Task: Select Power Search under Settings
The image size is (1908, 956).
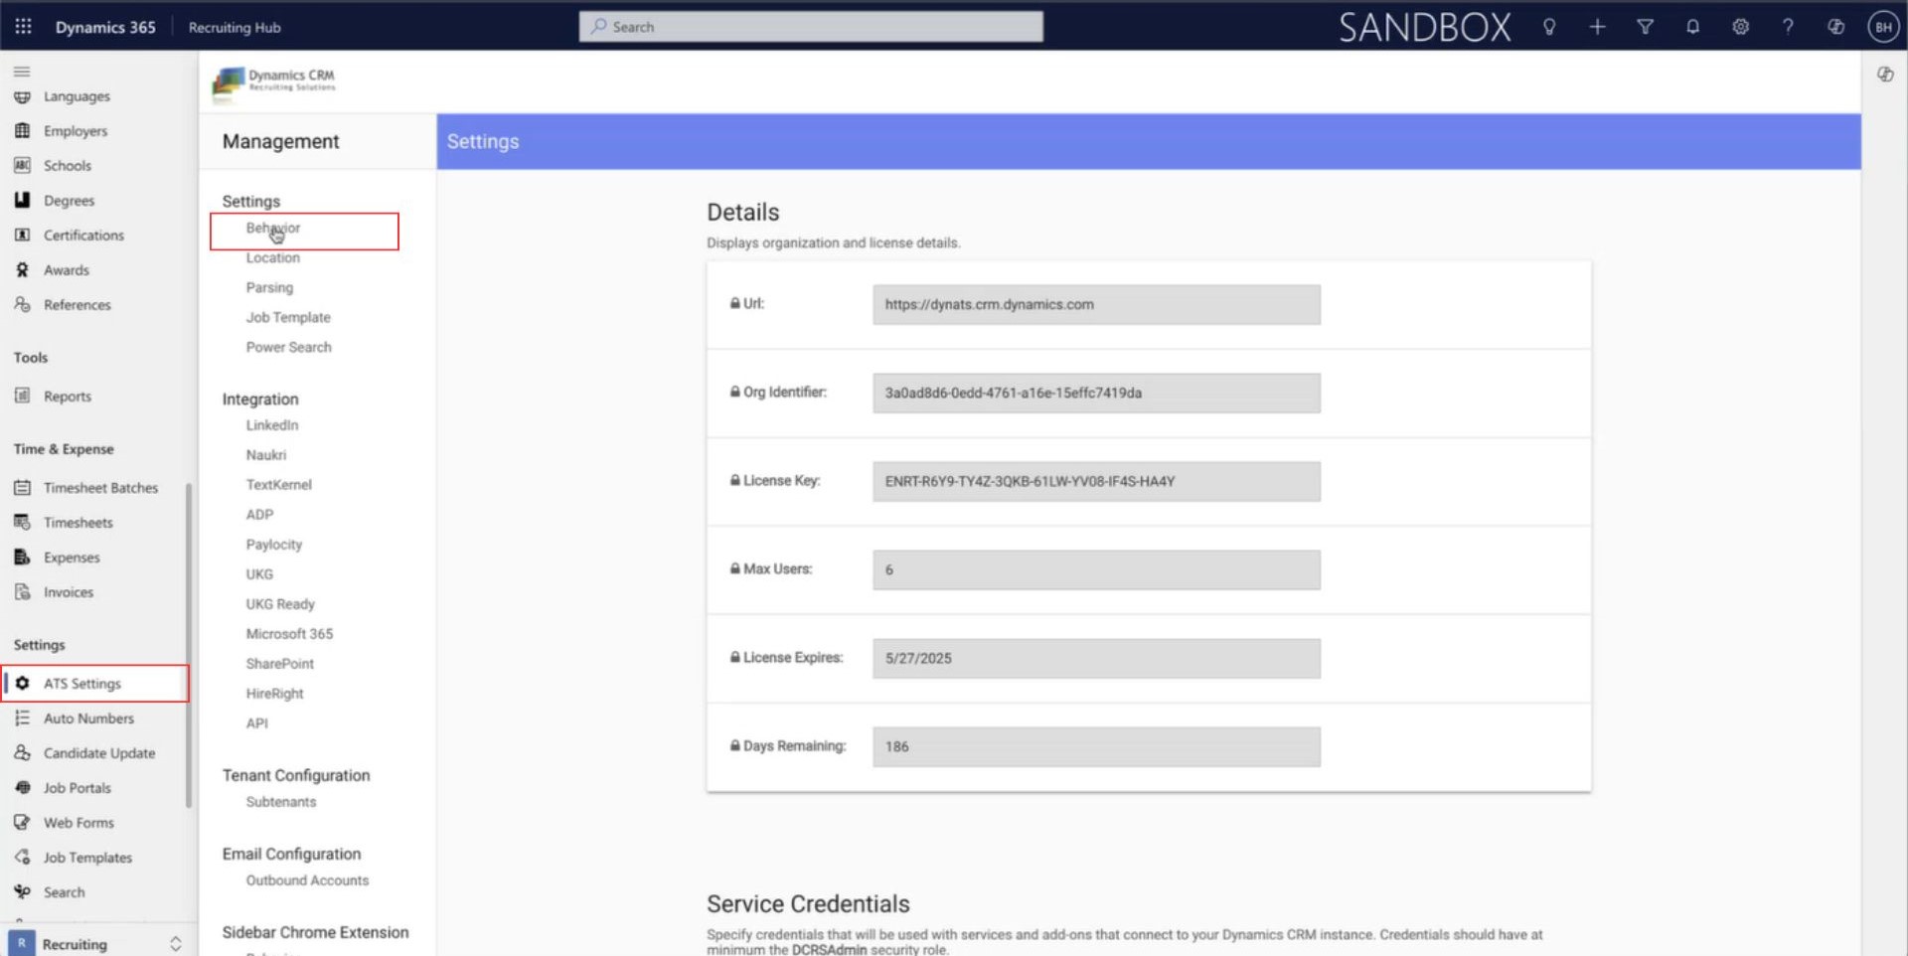Action: [x=289, y=348]
